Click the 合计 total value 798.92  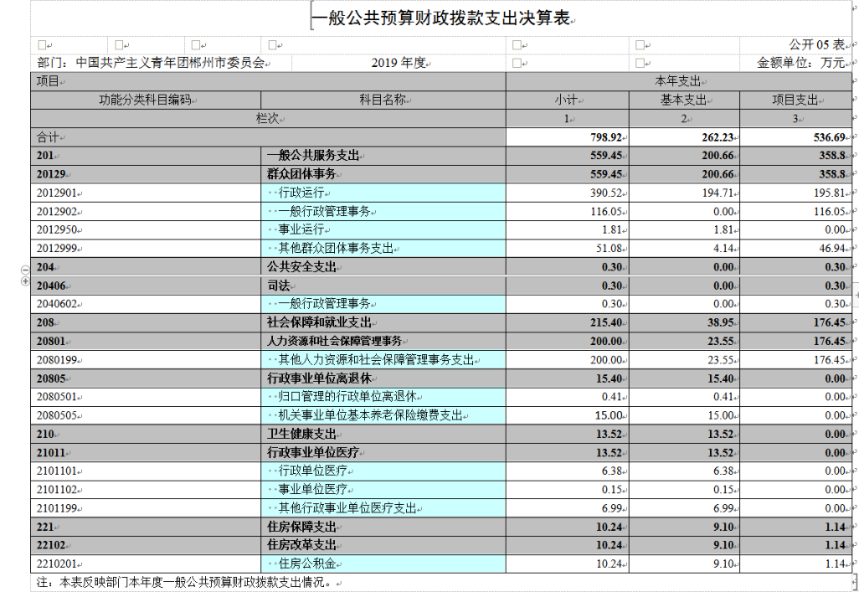(606, 137)
